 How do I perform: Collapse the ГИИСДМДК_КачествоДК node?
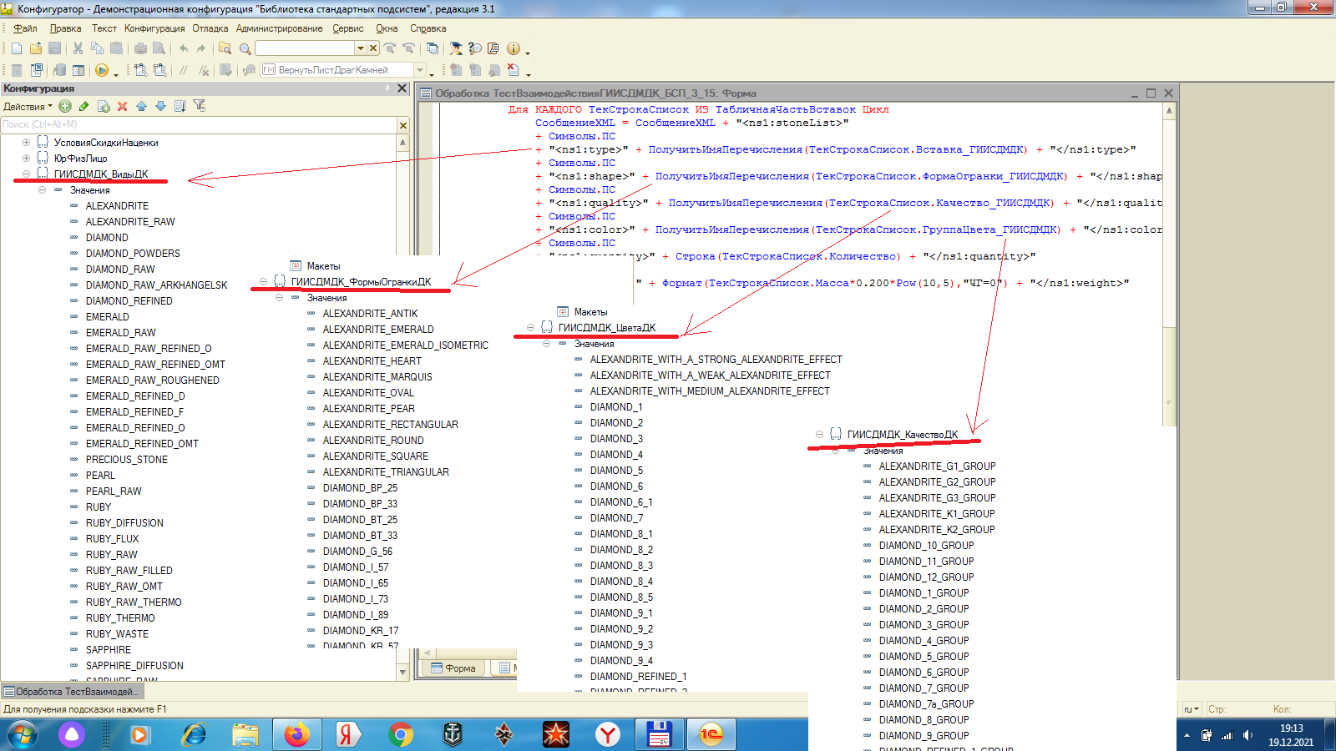(819, 434)
